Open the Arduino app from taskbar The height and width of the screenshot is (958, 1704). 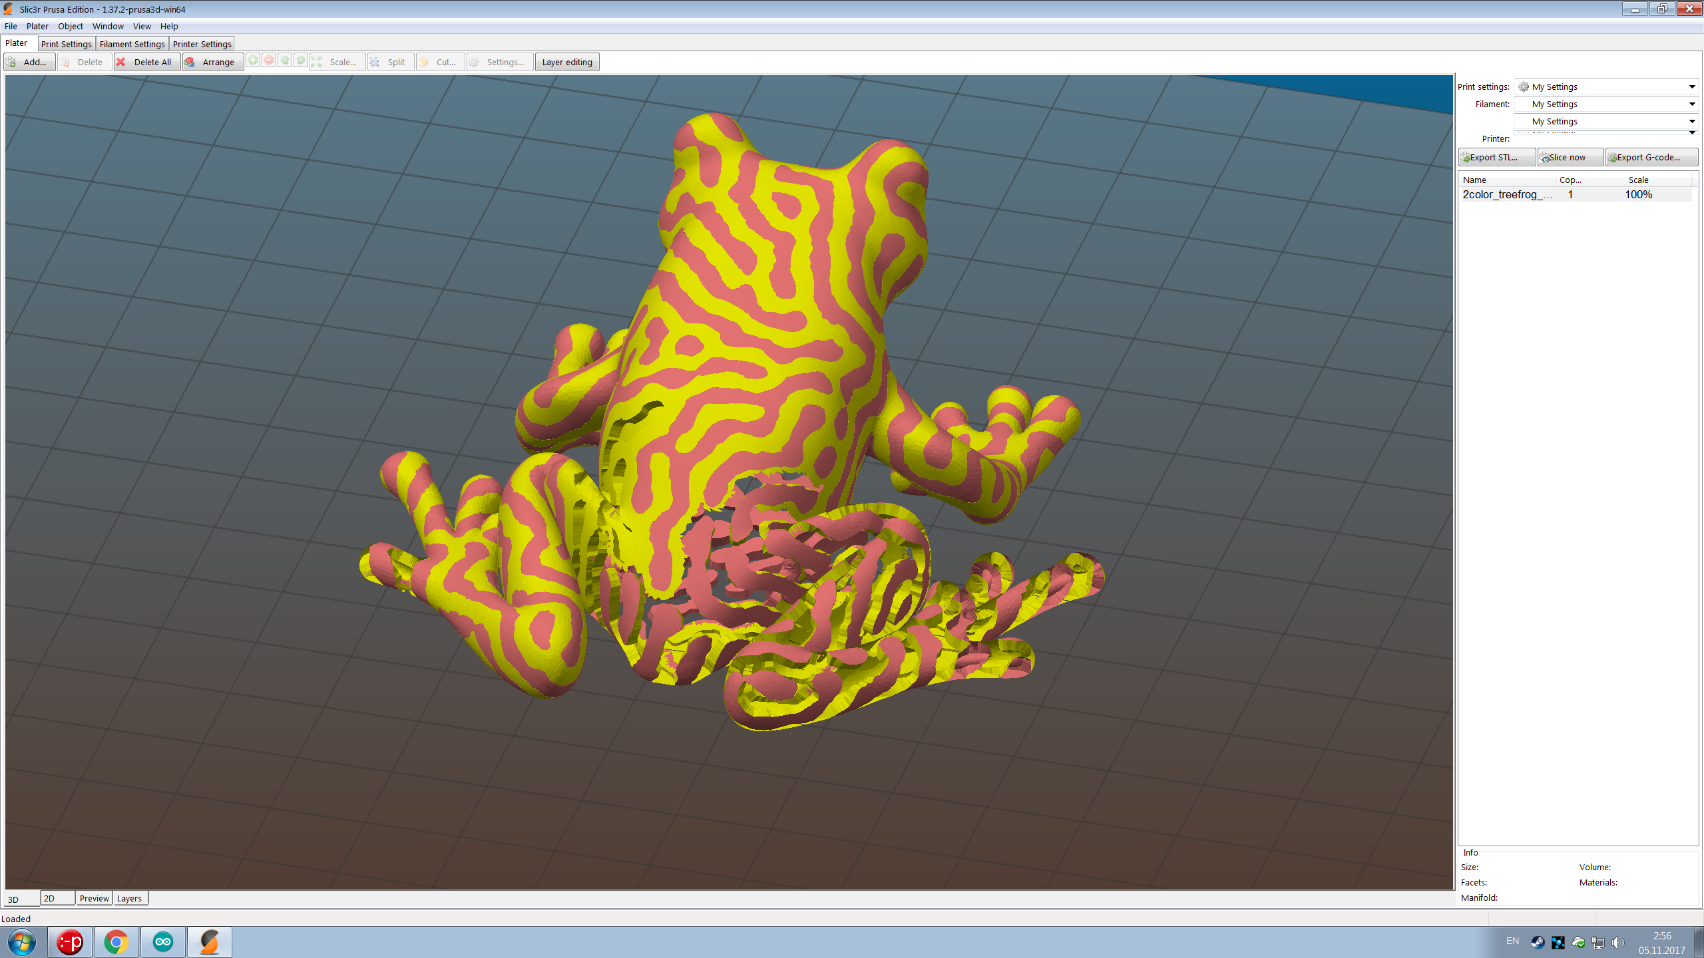[163, 942]
